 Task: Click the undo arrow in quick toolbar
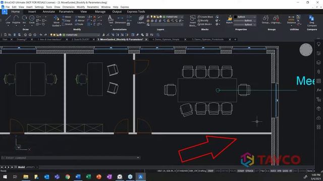41,35
